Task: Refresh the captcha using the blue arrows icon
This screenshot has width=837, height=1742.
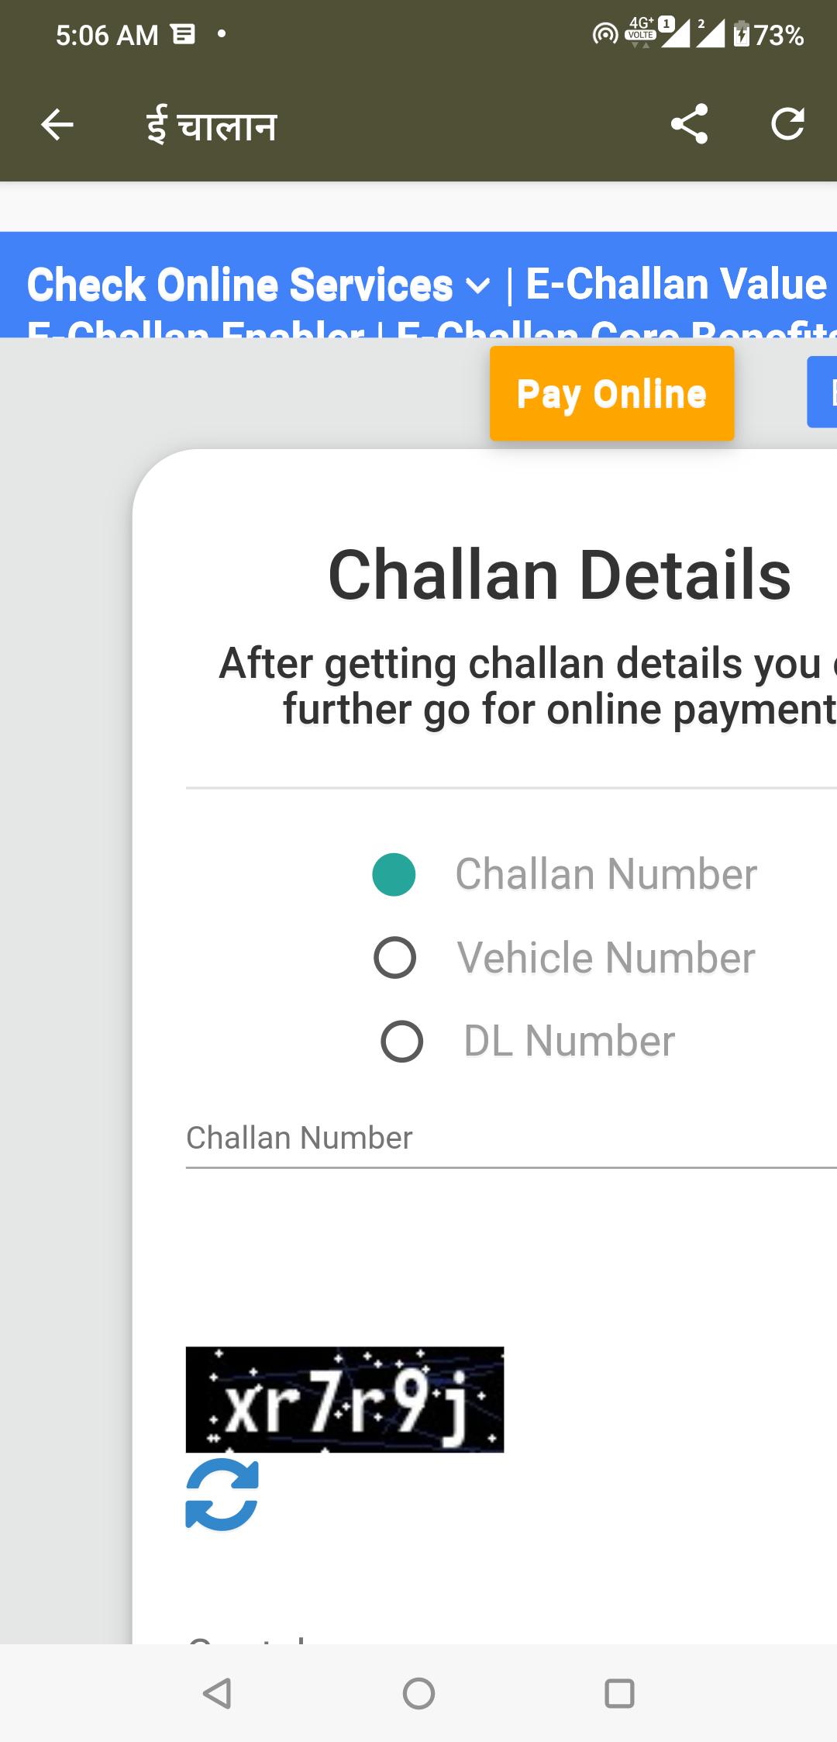Action: coord(222,1494)
